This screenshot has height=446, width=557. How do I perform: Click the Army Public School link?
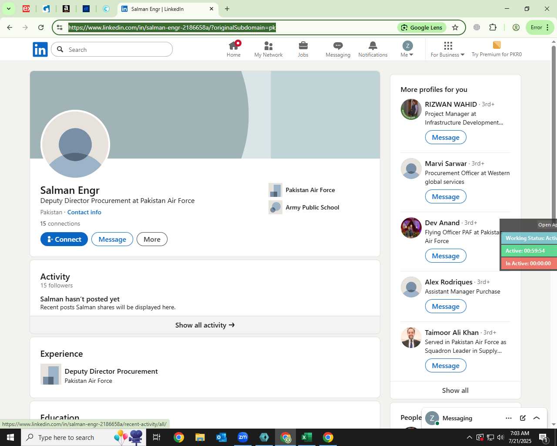(x=304, y=207)
